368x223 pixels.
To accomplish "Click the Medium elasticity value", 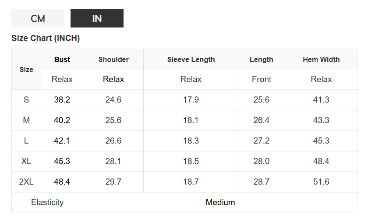I will 220,202.
